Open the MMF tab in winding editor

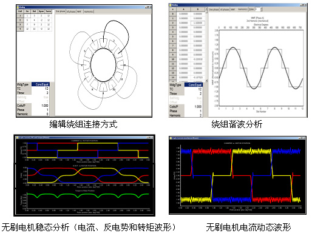(x=79, y=12)
